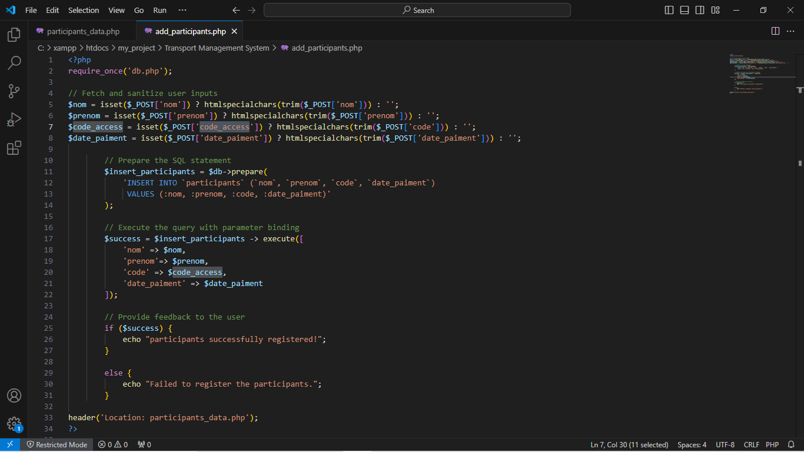Change language mode via PHP status
This screenshot has height=452, width=804.
[x=772, y=444]
